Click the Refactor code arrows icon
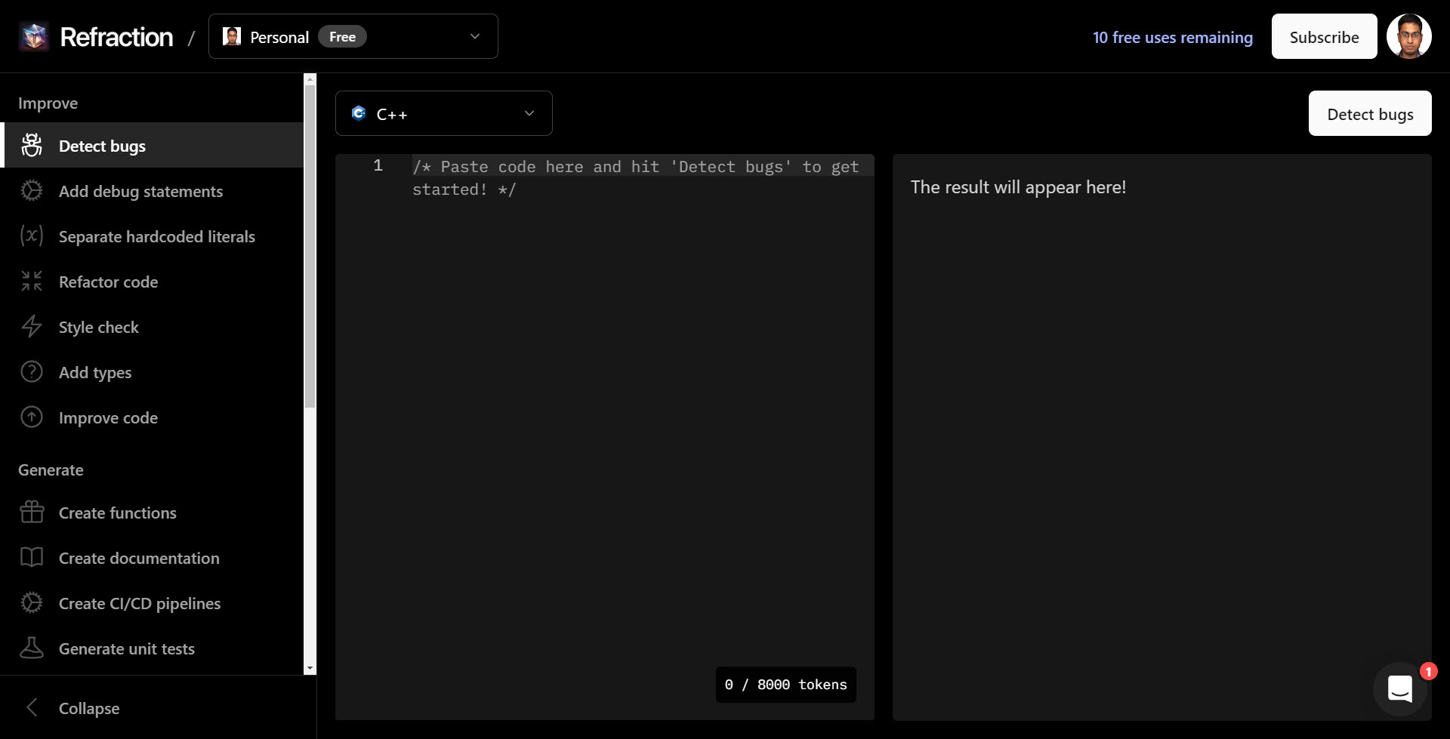The width and height of the screenshot is (1450, 739). (32, 282)
